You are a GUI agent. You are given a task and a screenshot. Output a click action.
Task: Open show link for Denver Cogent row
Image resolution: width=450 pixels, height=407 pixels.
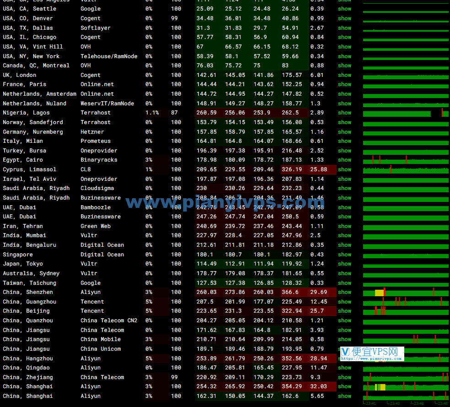click(x=344, y=18)
